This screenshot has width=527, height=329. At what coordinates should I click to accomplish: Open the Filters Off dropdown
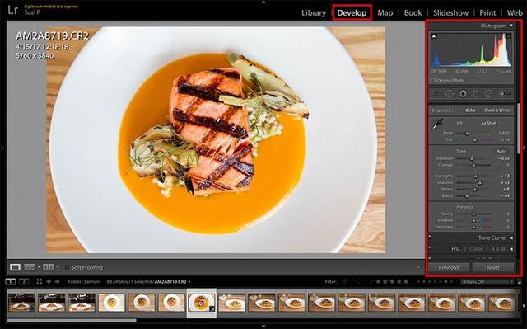click(488, 281)
